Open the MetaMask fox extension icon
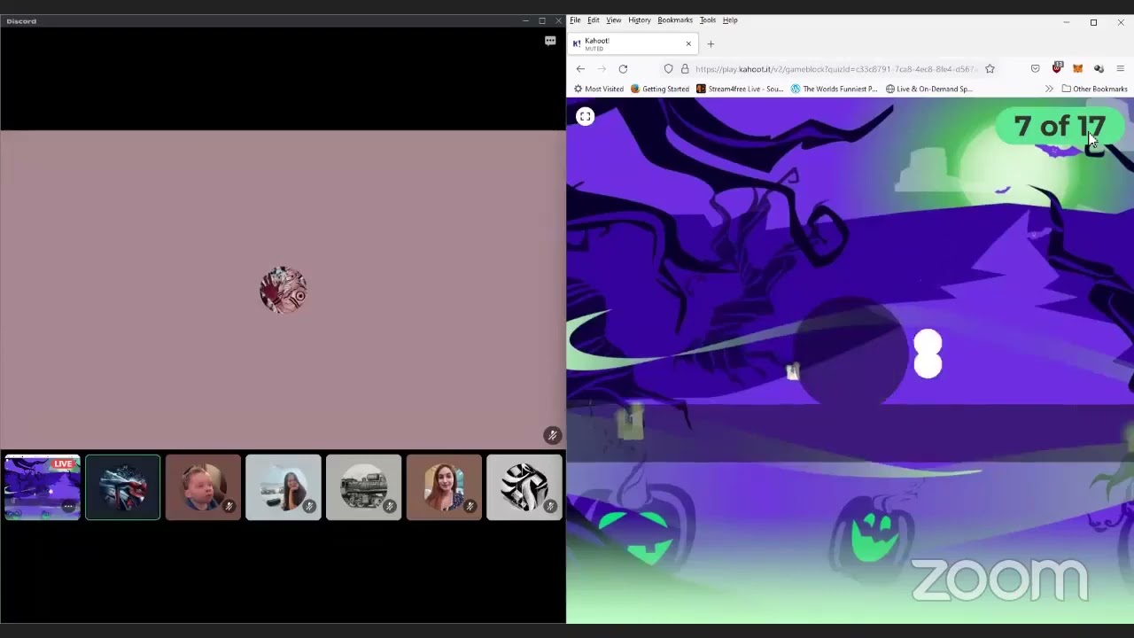Image resolution: width=1134 pixels, height=638 pixels. tap(1077, 69)
